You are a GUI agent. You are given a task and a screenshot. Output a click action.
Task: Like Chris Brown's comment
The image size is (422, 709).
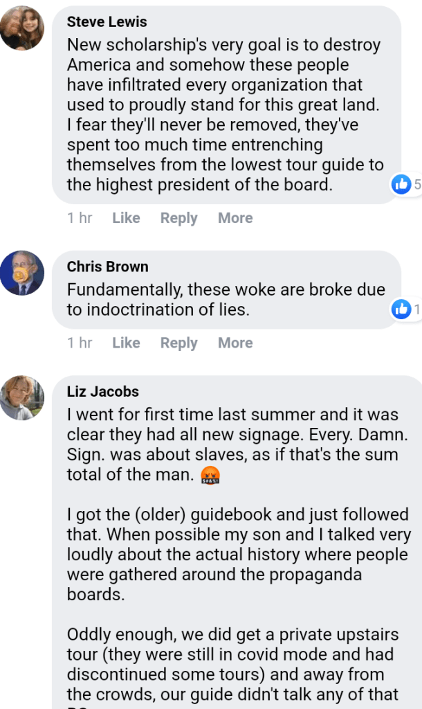tap(126, 343)
